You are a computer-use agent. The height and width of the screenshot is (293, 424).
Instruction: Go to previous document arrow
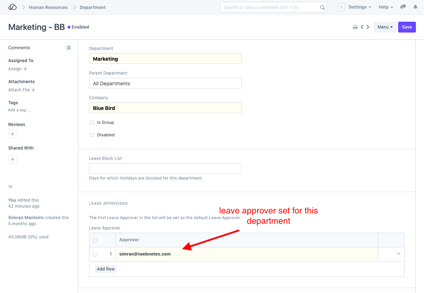pyautogui.click(x=362, y=27)
